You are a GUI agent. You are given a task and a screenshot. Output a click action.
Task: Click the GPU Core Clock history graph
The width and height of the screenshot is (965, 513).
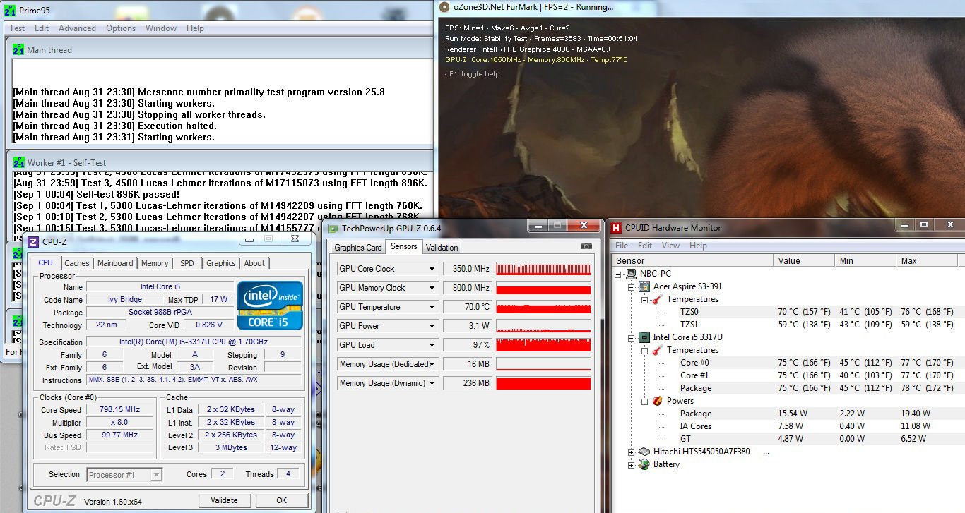coord(543,269)
